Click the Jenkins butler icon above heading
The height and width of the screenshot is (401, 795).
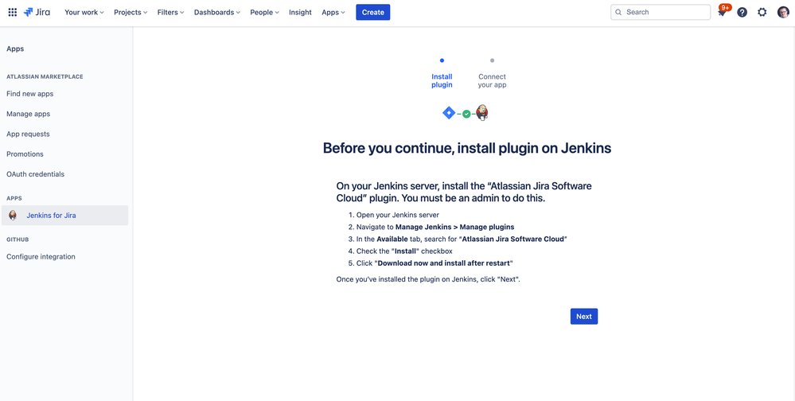click(482, 112)
